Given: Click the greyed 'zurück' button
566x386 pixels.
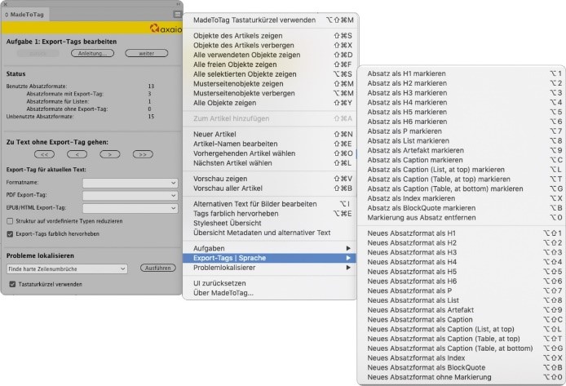Looking at the screenshot, I should (38, 53).
